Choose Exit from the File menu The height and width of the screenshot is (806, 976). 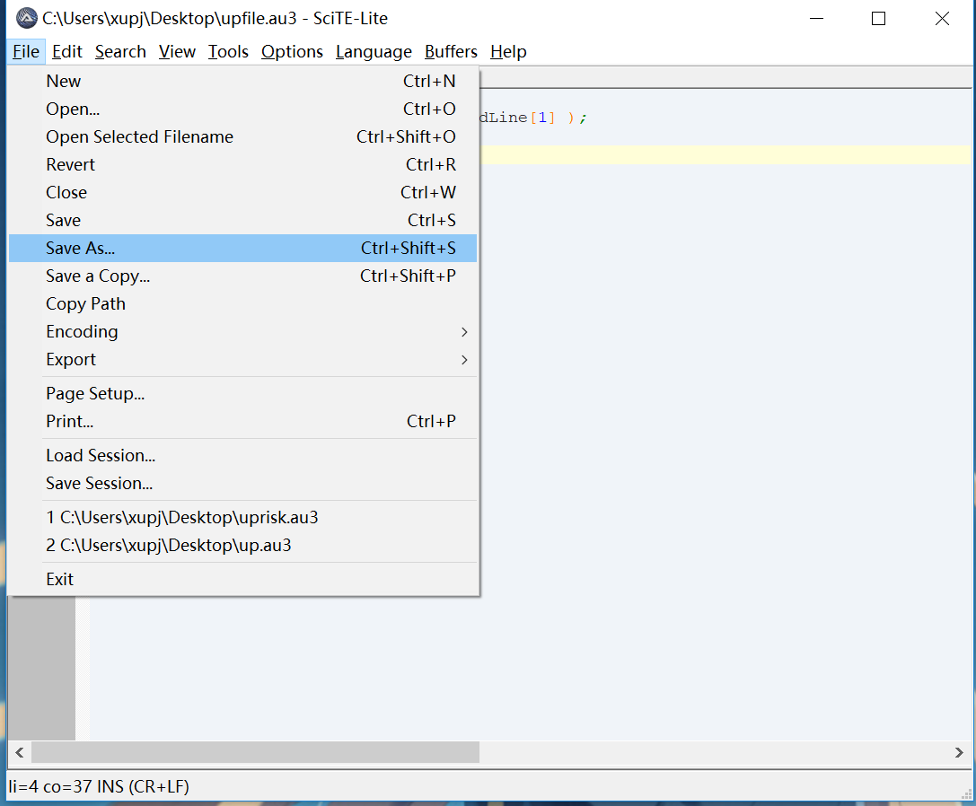[x=242, y=580]
